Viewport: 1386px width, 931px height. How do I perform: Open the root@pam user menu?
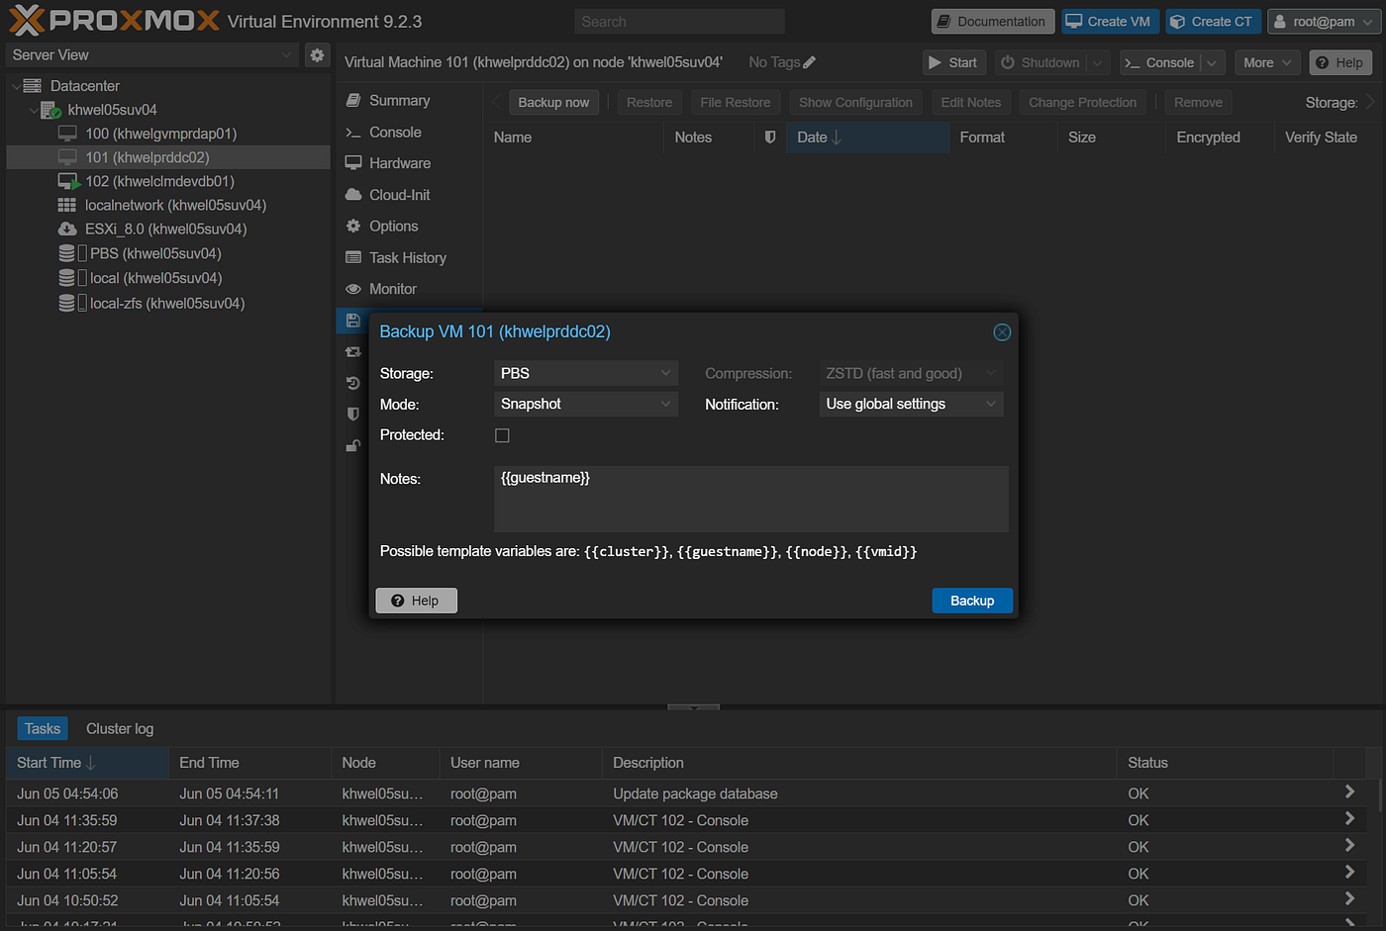tap(1323, 22)
